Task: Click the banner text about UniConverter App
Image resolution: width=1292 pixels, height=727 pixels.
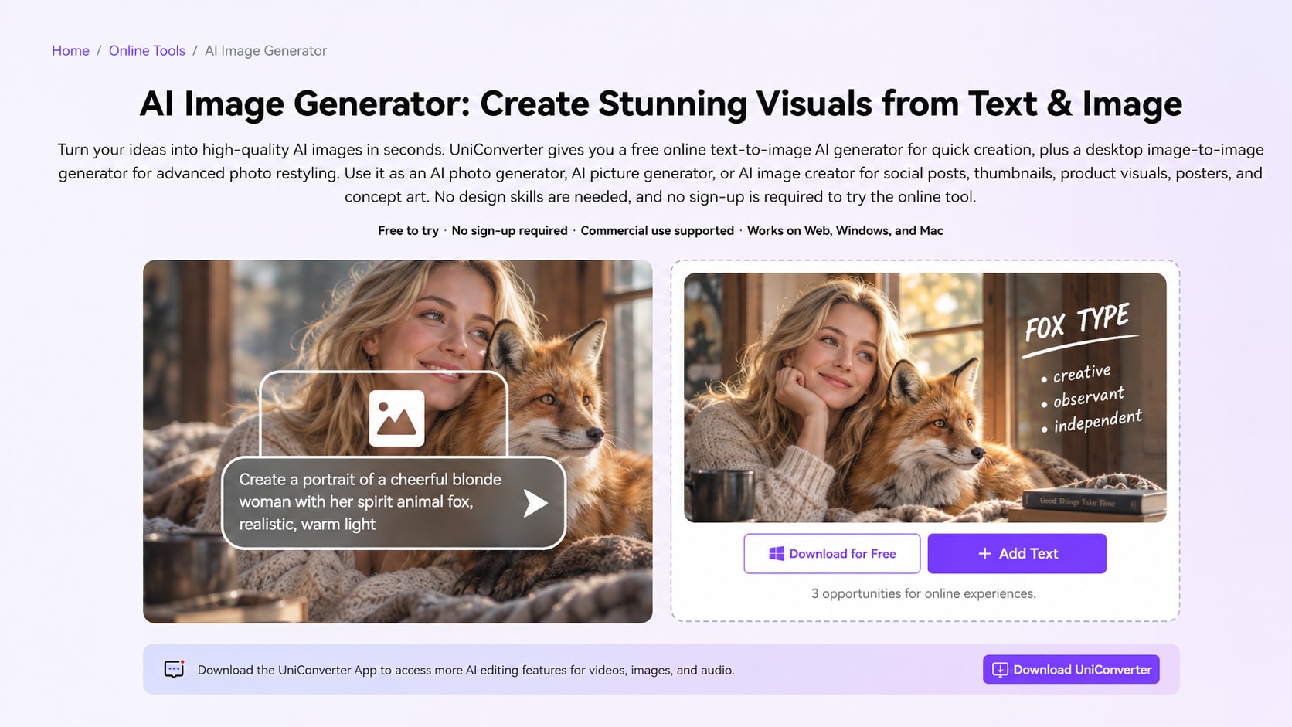Action: 466,670
